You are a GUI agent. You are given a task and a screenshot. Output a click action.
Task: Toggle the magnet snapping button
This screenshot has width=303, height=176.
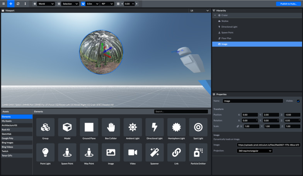(x=83, y=4)
